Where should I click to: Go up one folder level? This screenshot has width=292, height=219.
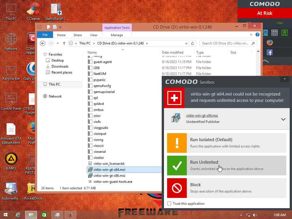pyautogui.click(x=64, y=43)
